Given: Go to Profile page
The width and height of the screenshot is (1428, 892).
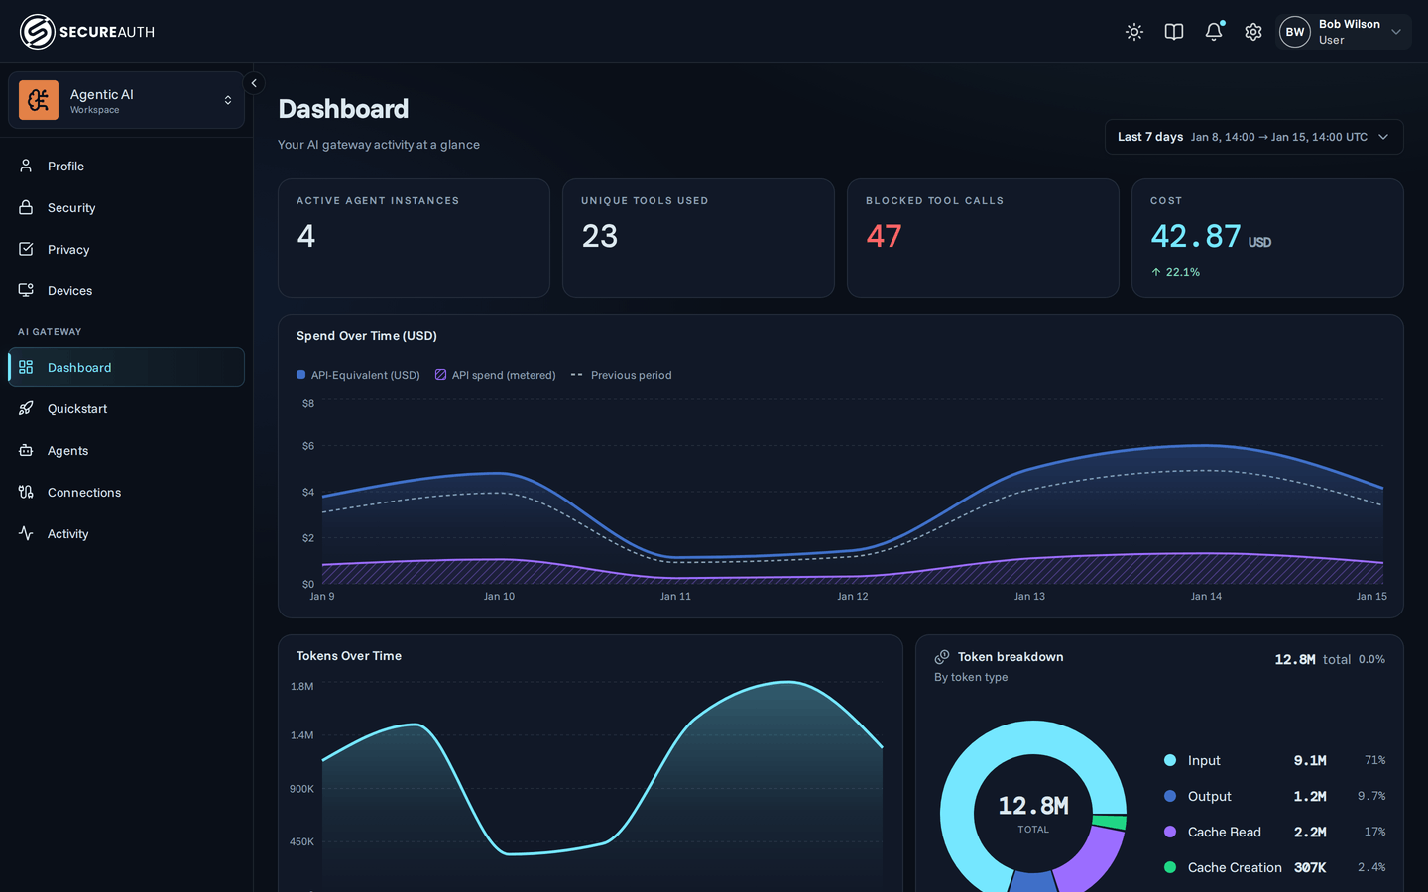Looking at the screenshot, I should tap(126, 166).
